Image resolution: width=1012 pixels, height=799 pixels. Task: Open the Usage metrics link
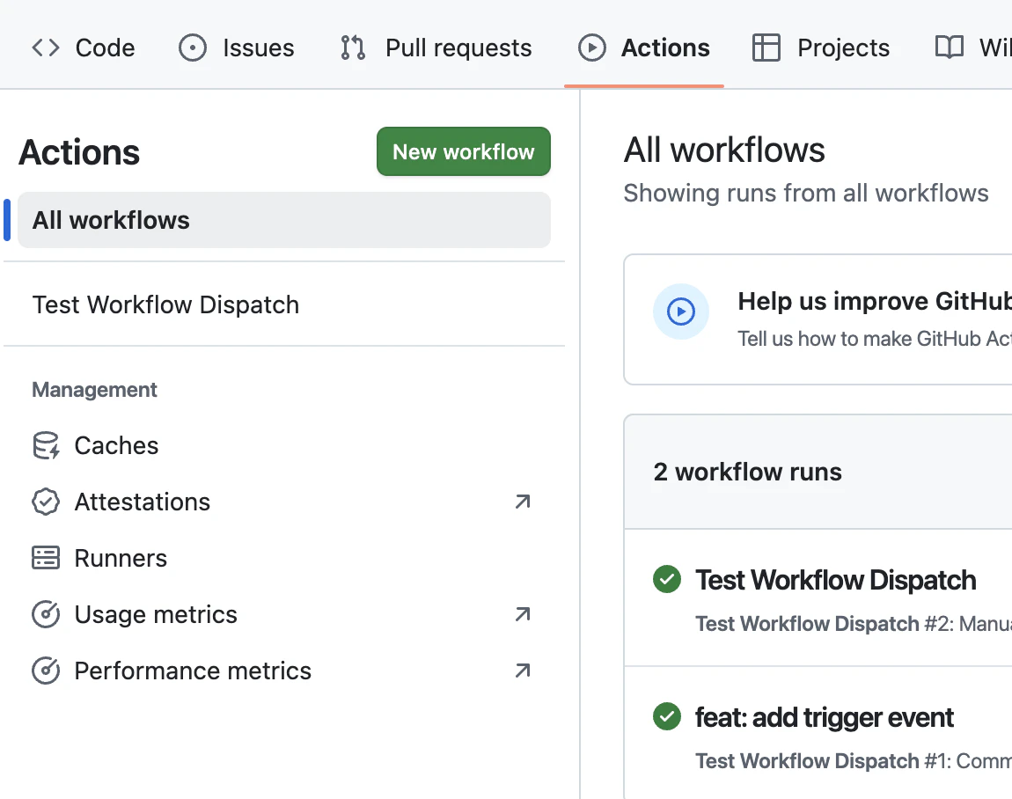(156, 614)
